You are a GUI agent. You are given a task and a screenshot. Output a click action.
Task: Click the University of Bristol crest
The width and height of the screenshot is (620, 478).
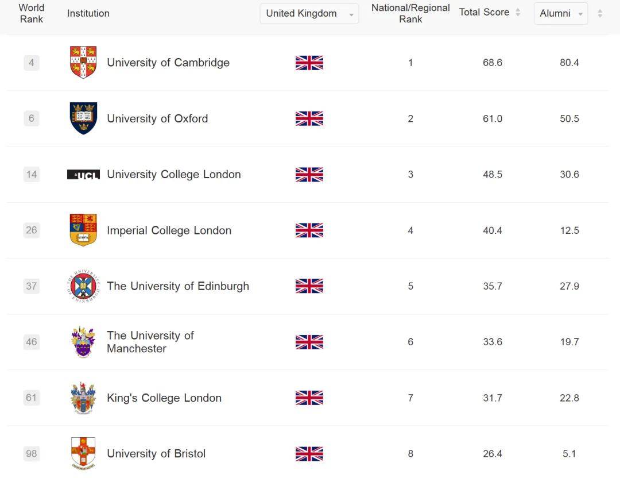pyautogui.click(x=83, y=453)
